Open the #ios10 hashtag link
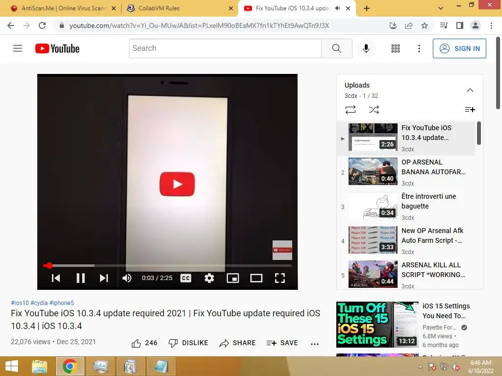 (x=20, y=303)
